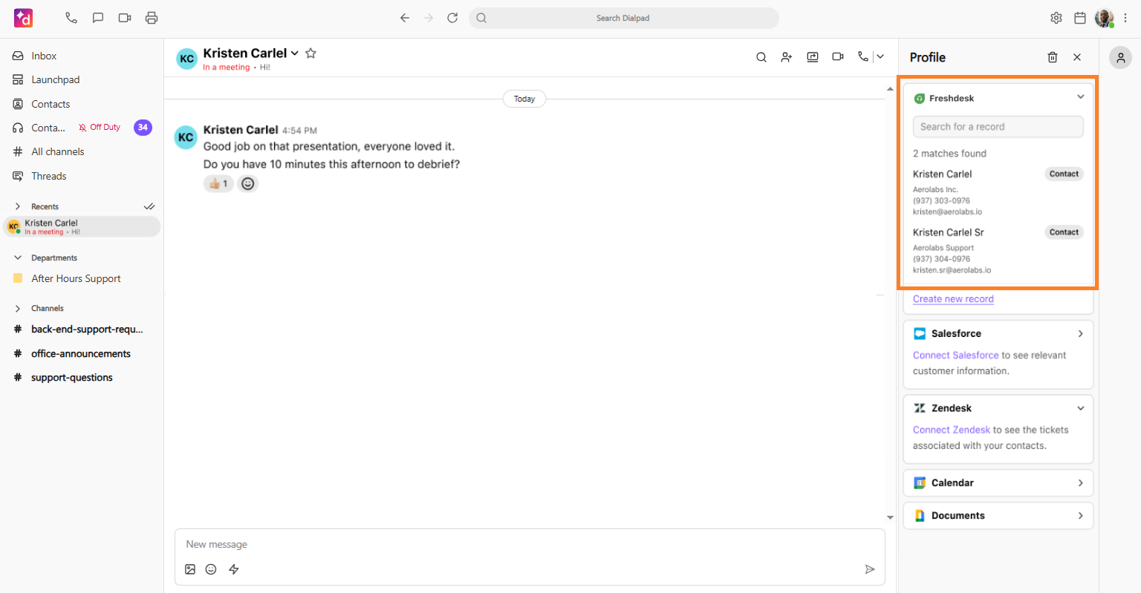Open the phone dialer icon in top bar
This screenshot has height=593, width=1141.
click(71, 18)
